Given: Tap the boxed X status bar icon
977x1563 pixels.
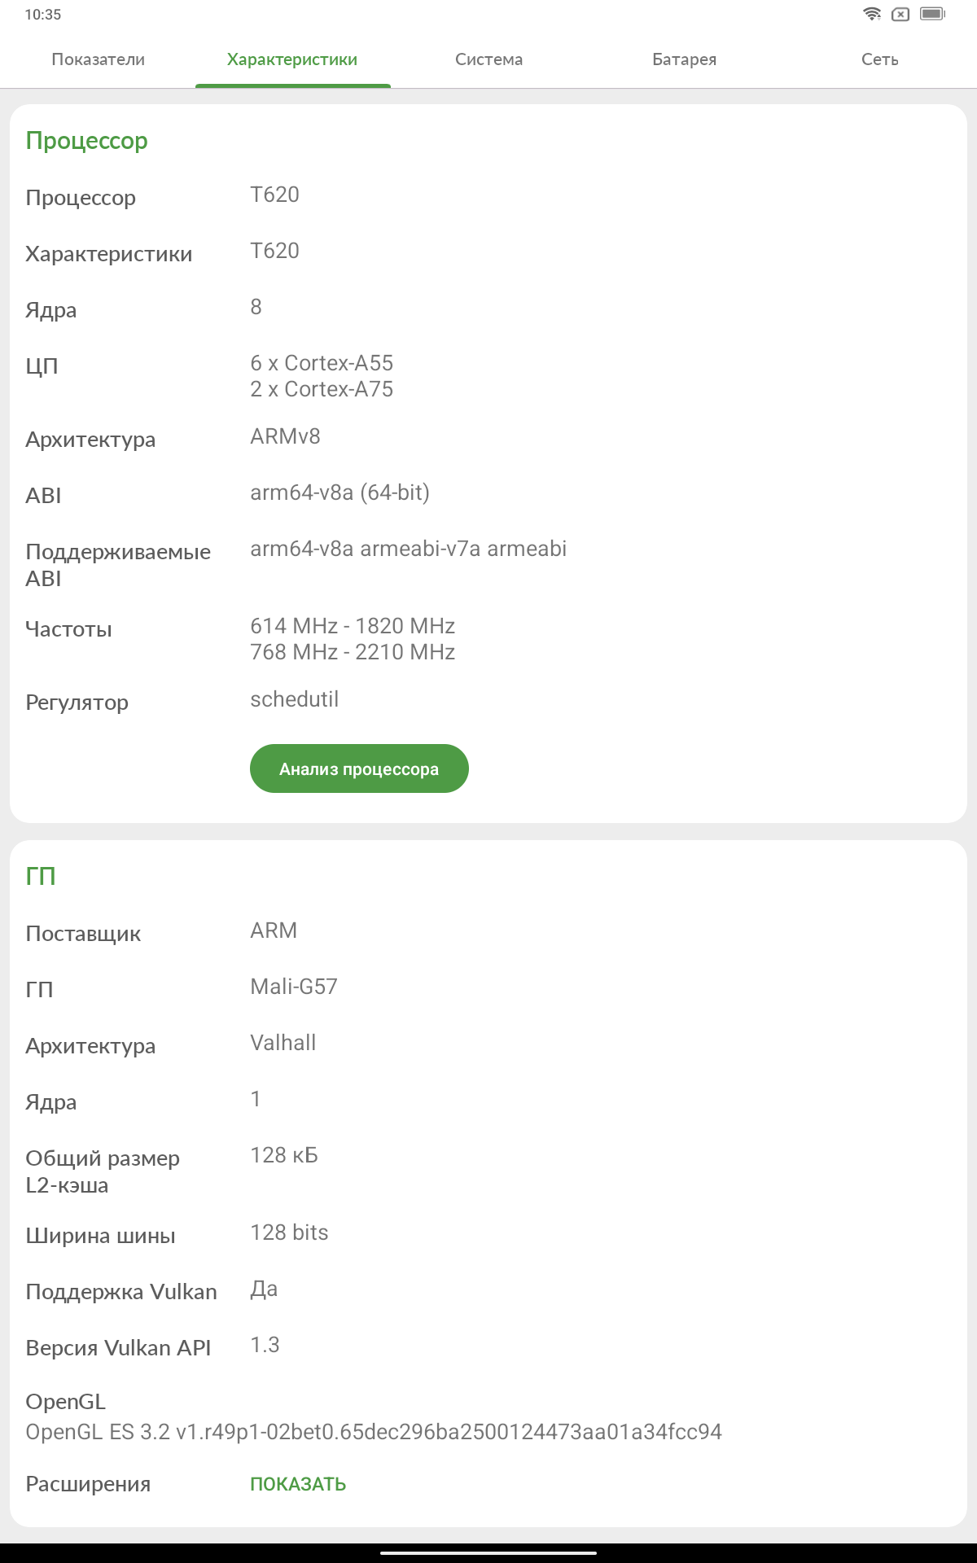Looking at the screenshot, I should 900,14.
